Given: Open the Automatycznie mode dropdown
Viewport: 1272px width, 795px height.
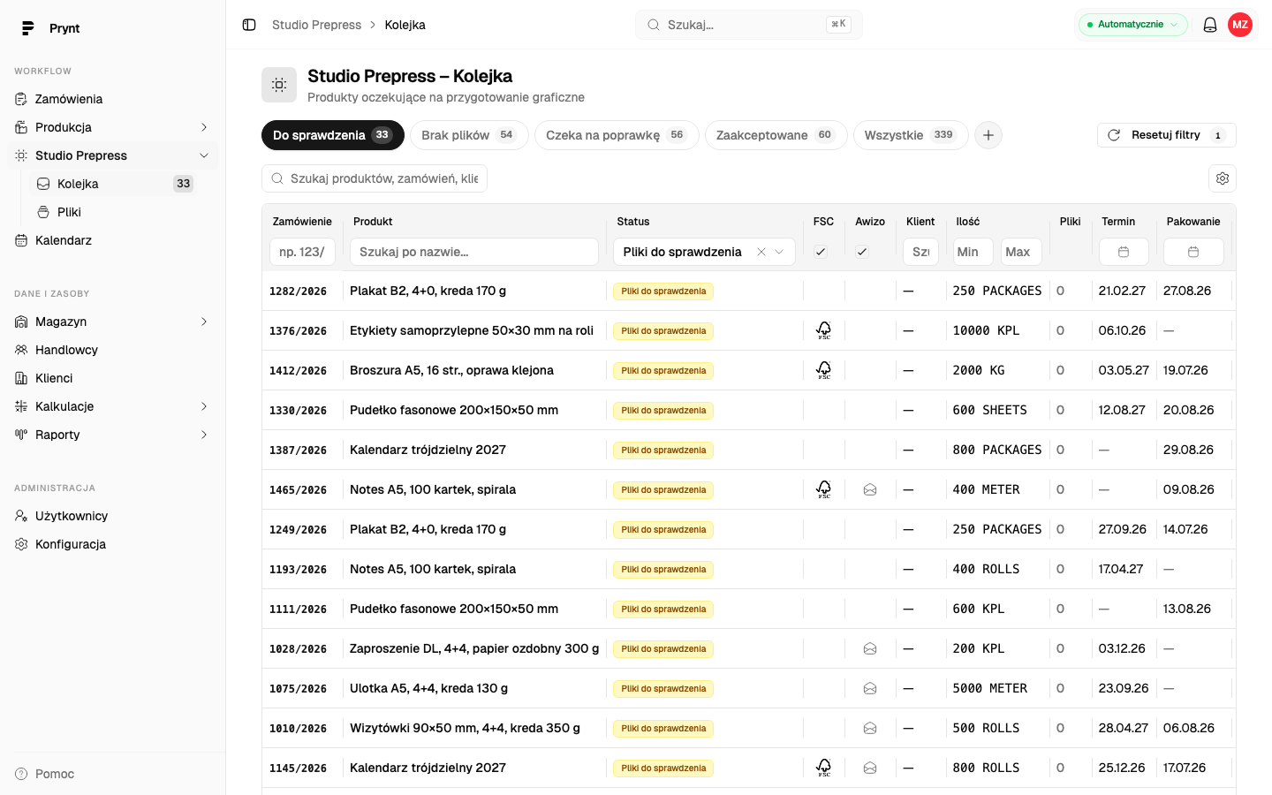Looking at the screenshot, I should [x=1132, y=25].
